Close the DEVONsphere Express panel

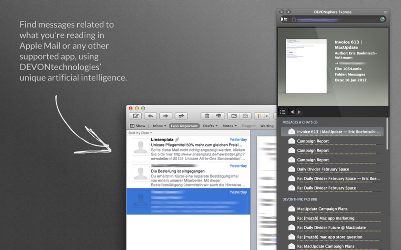(282, 11)
